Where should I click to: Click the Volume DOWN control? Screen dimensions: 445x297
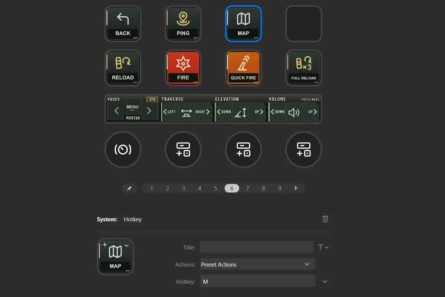tap(278, 112)
